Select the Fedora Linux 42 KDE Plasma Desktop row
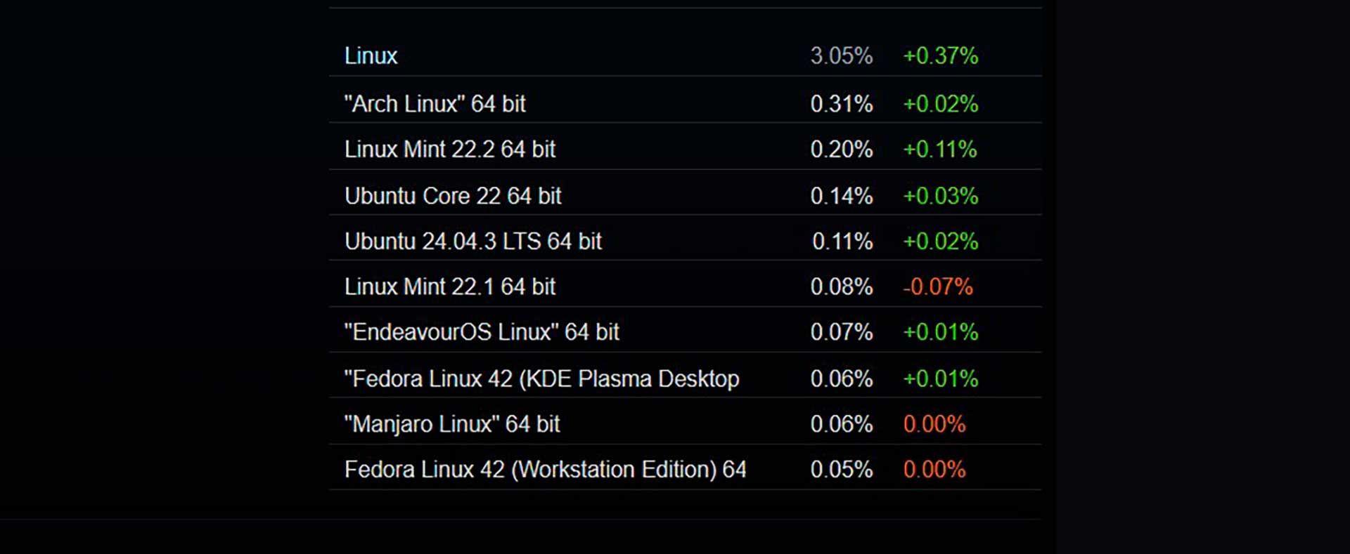Viewport: 1350px width, 554px height. coord(541,379)
